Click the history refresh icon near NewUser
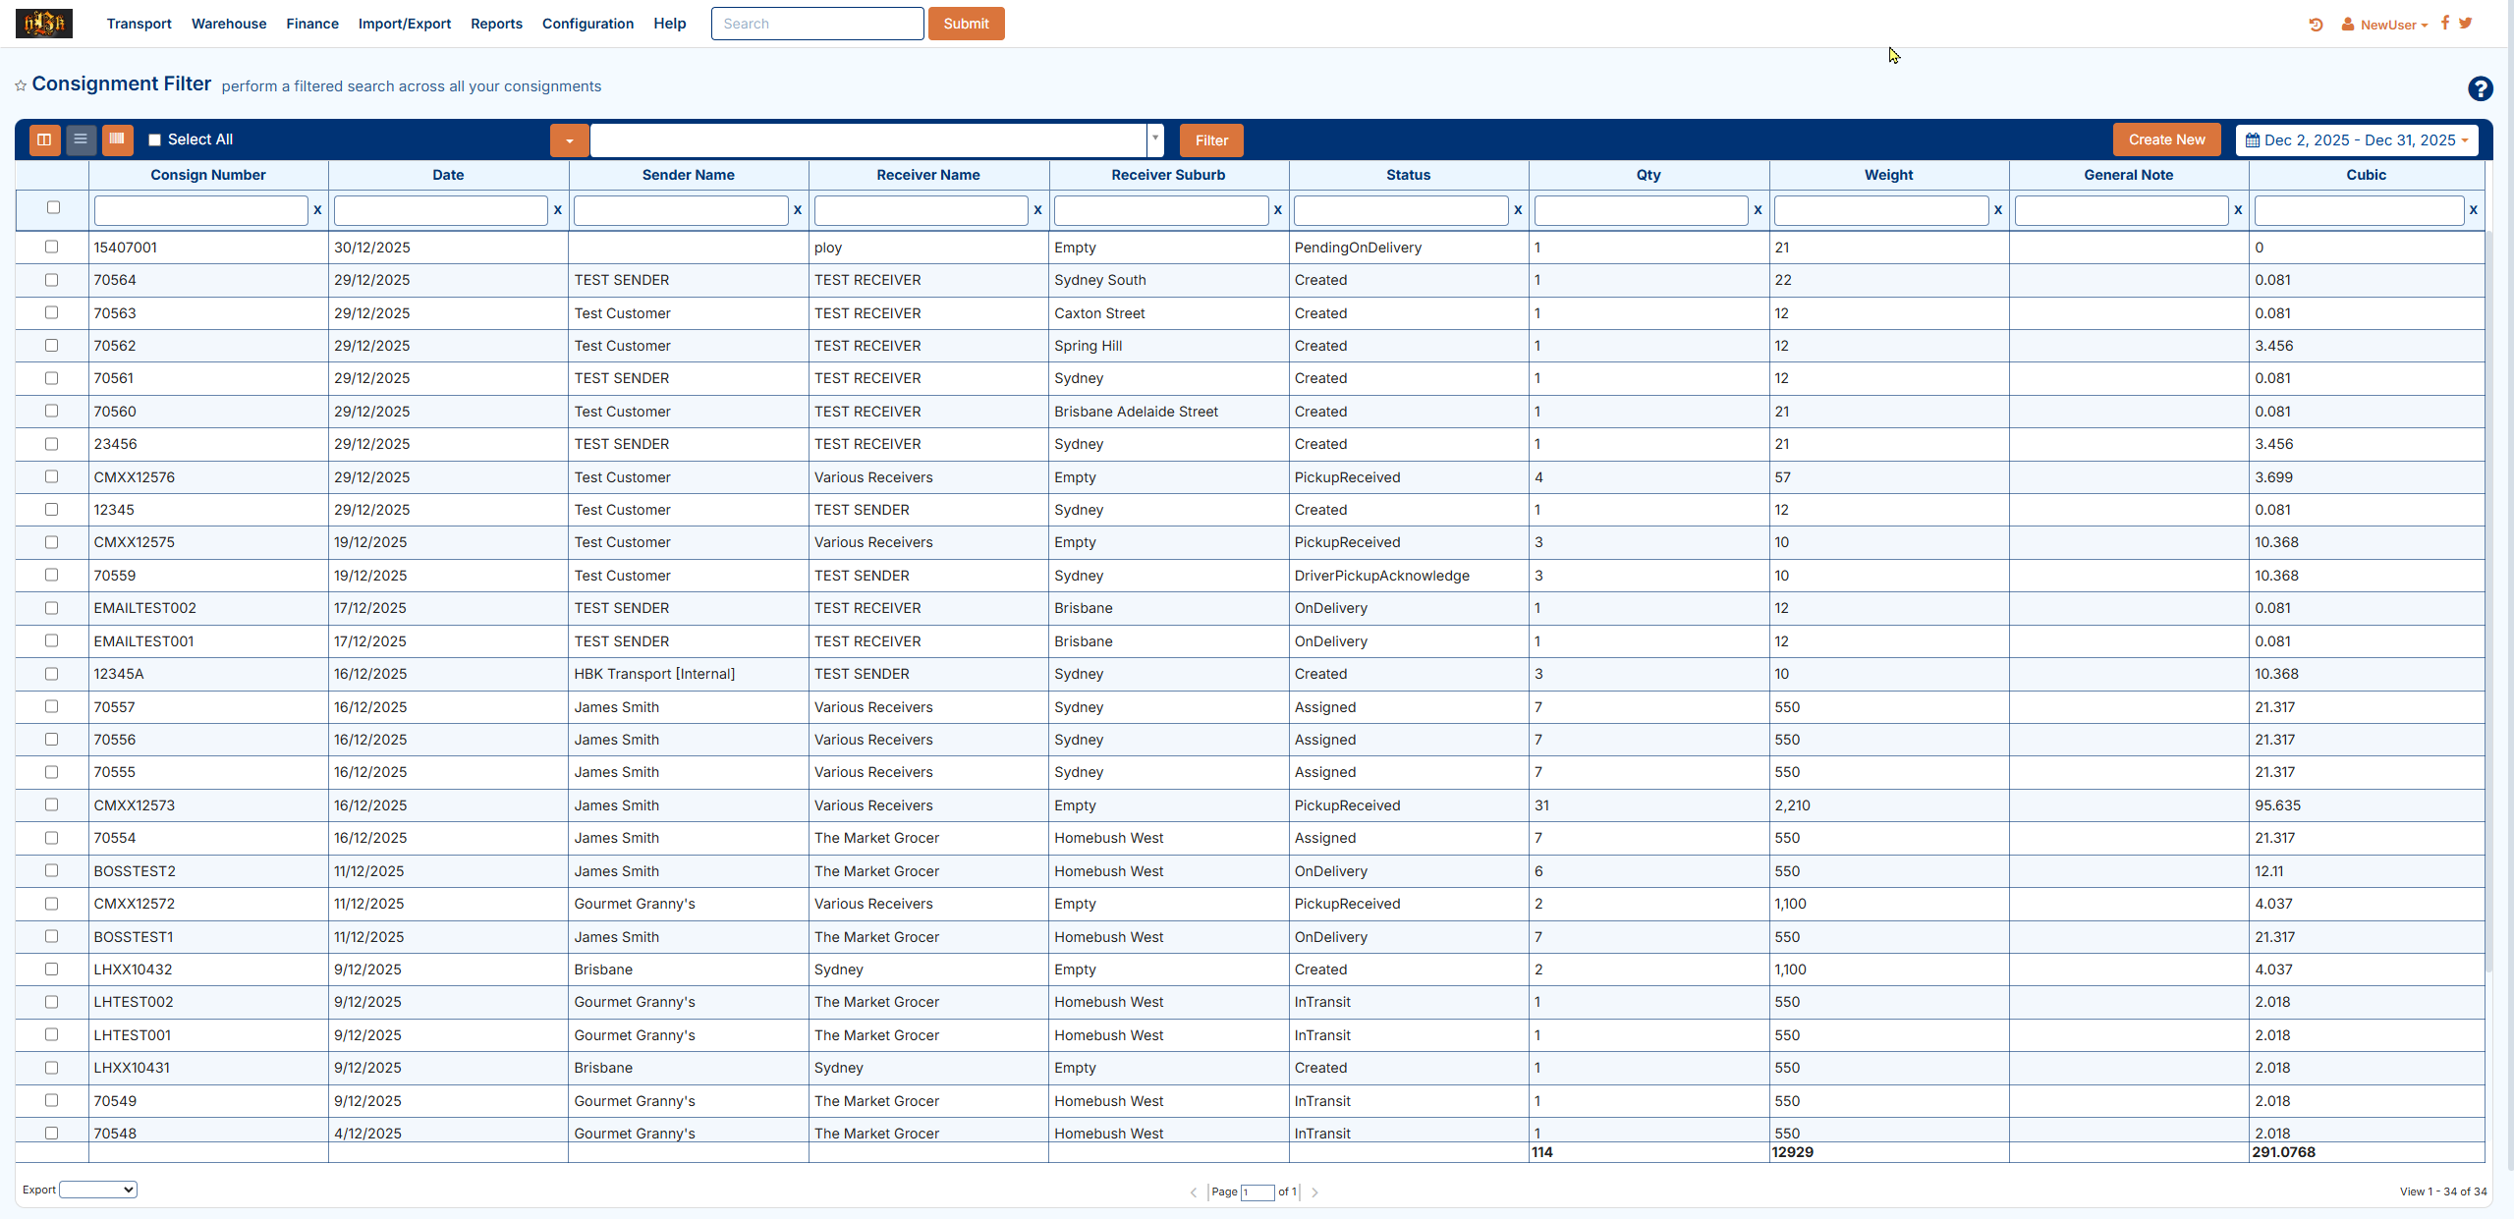 point(2316,25)
